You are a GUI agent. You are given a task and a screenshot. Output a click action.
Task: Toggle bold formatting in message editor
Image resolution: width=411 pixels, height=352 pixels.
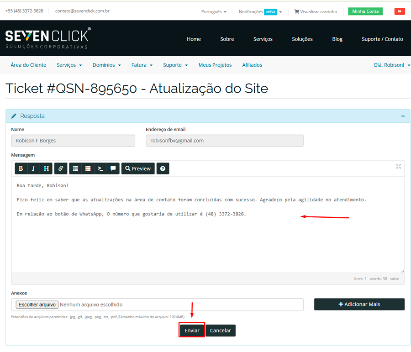tap(21, 168)
